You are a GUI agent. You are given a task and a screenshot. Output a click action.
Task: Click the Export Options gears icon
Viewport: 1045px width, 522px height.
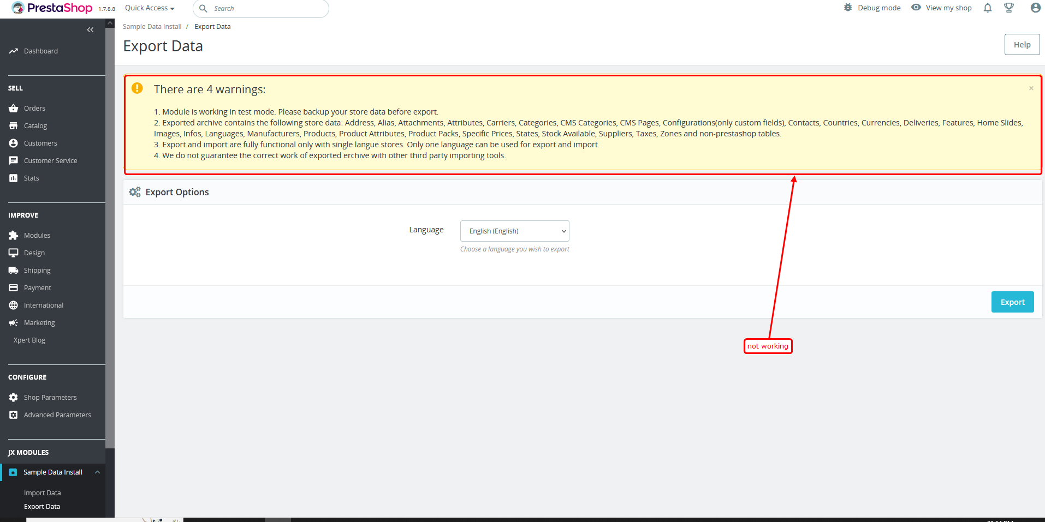click(x=134, y=192)
